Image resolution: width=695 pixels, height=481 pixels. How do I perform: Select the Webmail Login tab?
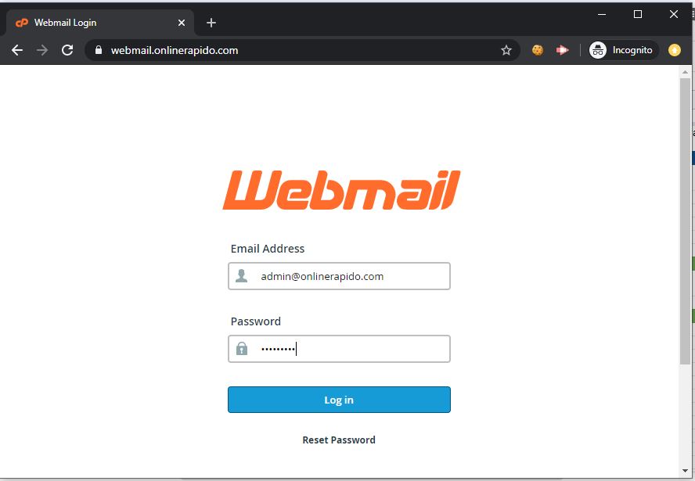[x=98, y=23]
